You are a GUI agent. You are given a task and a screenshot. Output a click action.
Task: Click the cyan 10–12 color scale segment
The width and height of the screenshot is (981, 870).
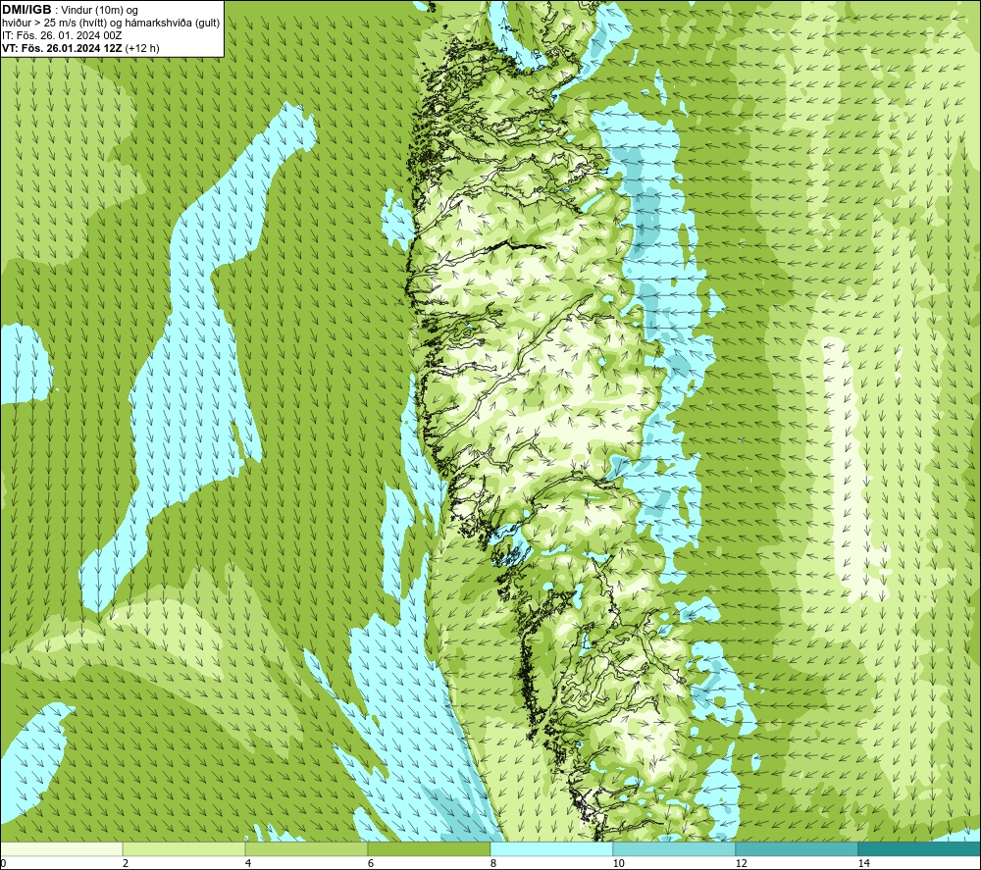[675, 848]
